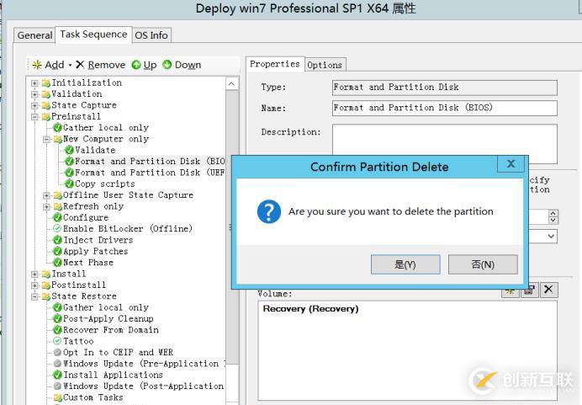Click the volume properties icon

[x=529, y=290]
